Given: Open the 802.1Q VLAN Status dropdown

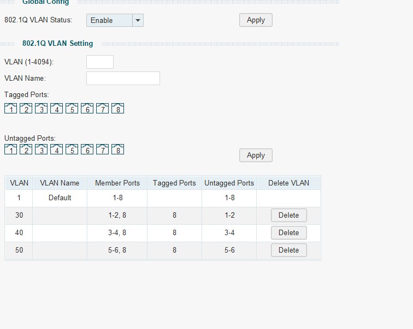Looking at the screenshot, I should tap(115, 20).
